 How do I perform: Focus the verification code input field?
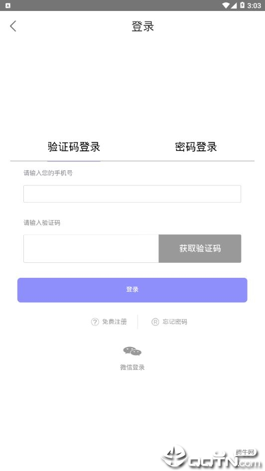[x=91, y=248]
